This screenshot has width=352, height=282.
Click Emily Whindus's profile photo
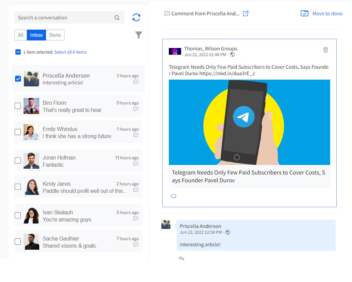coord(31,132)
